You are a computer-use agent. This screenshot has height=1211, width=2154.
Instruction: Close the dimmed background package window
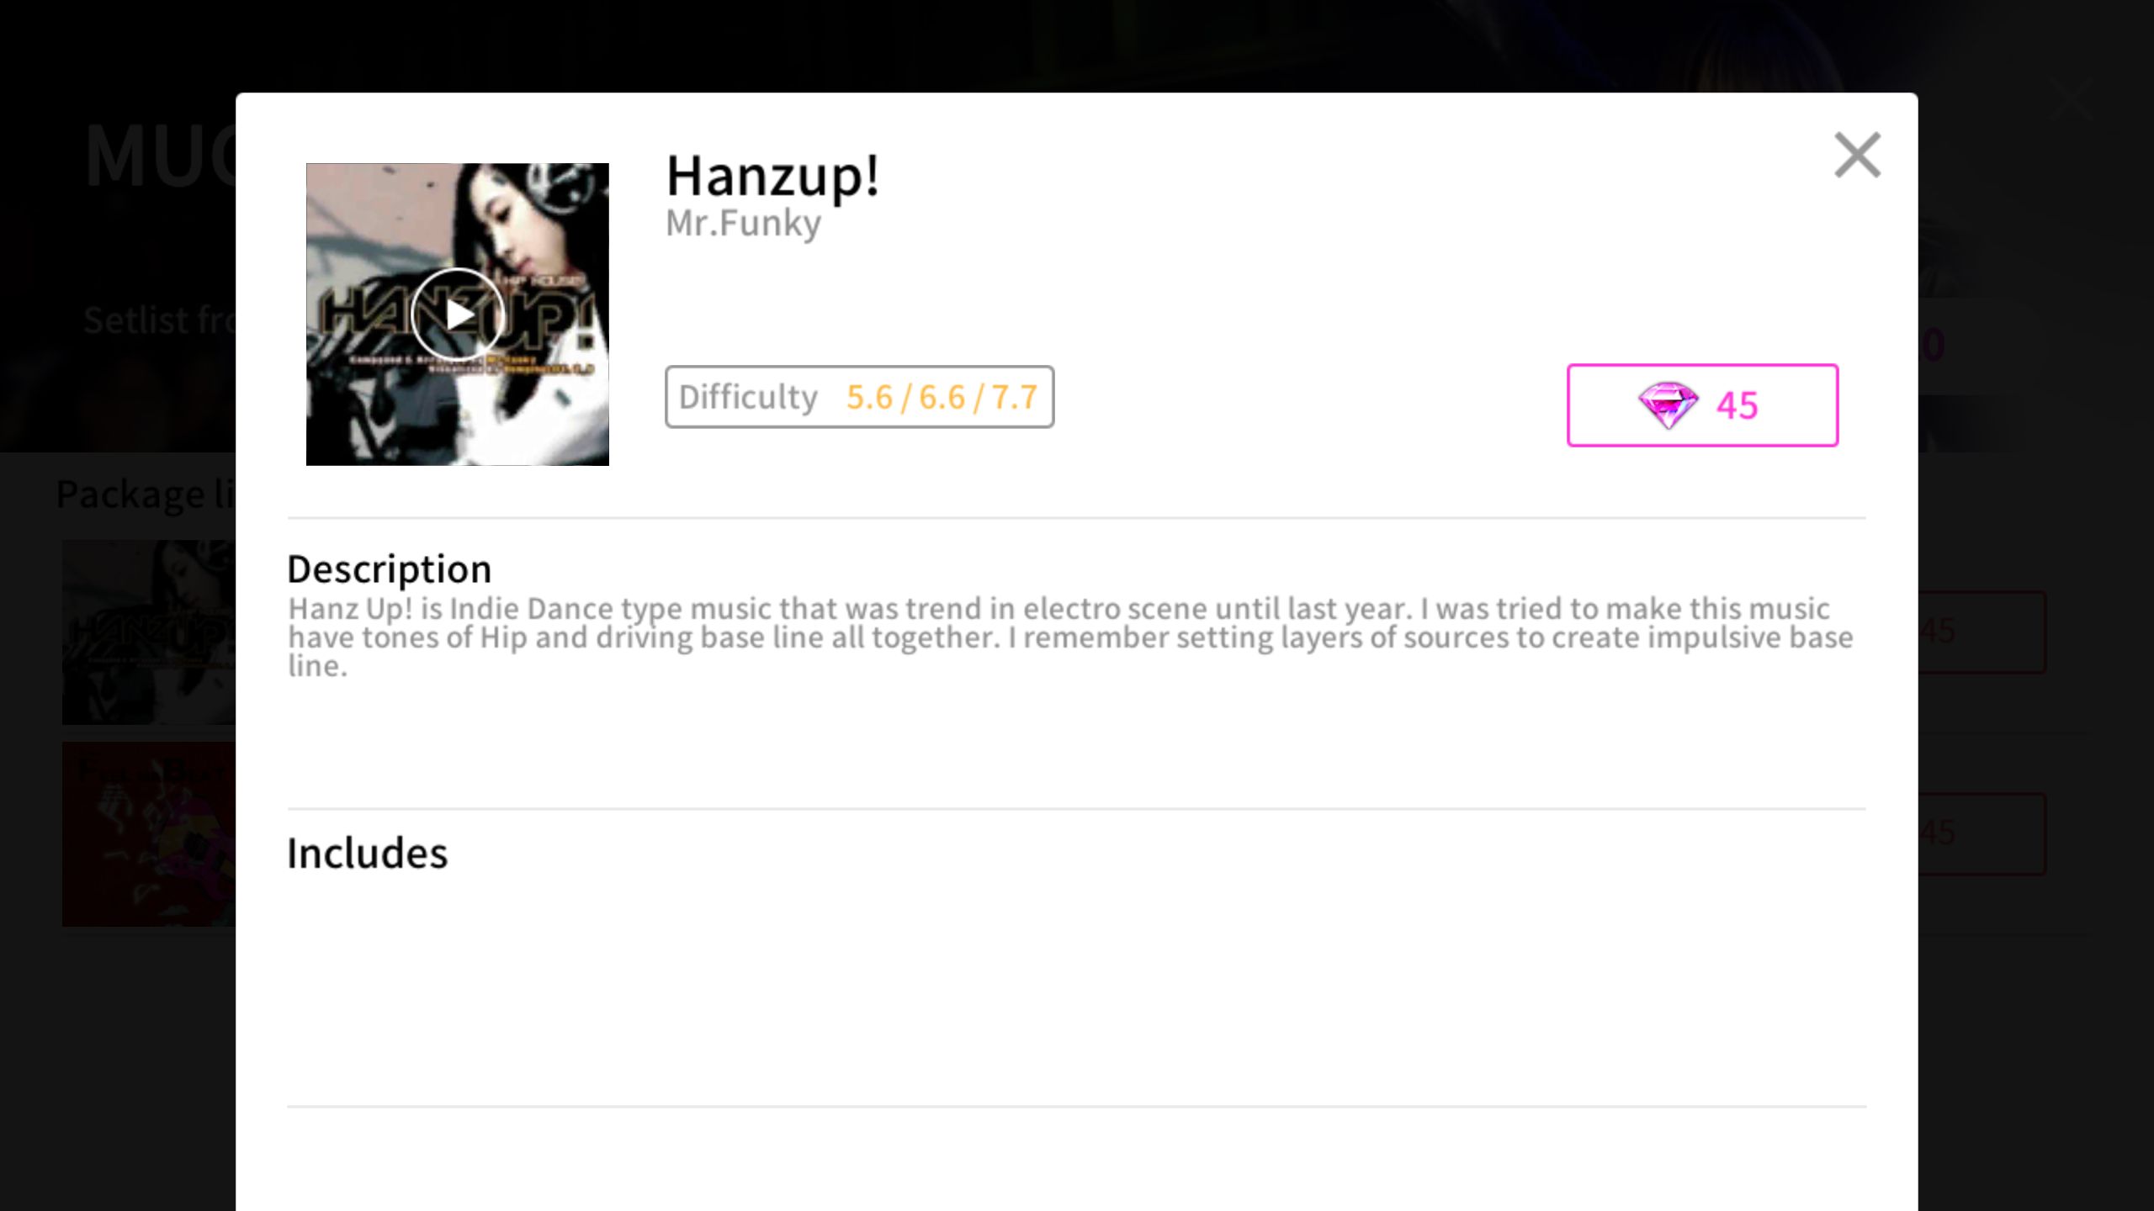pyautogui.click(x=2071, y=99)
